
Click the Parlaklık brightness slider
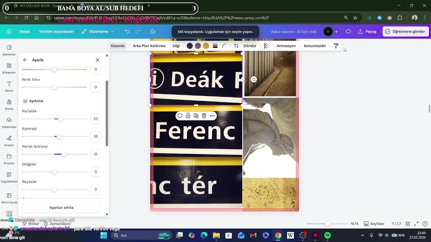pos(54,119)
